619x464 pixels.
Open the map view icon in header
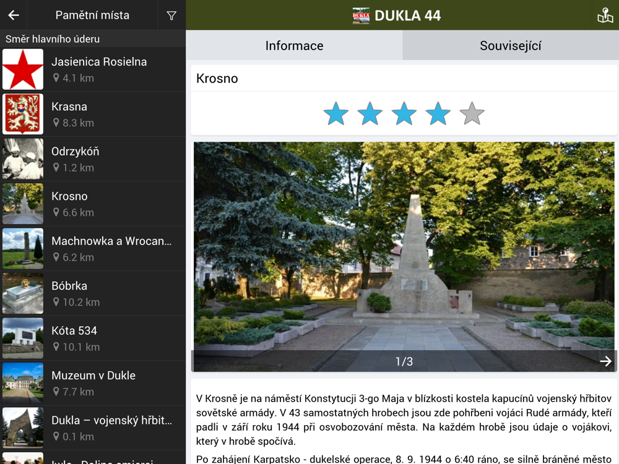point(605,15)
